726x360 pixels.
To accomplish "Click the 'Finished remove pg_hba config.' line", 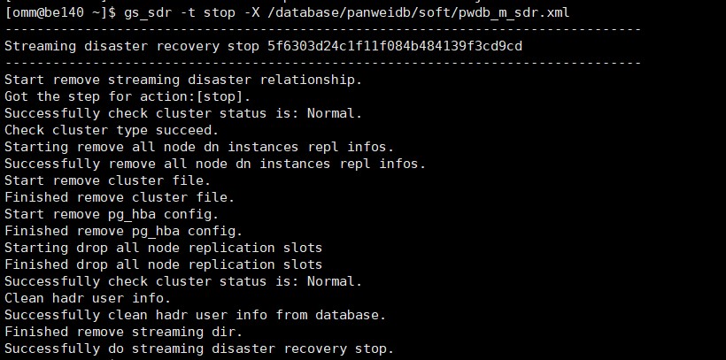I will pos(124,231).
